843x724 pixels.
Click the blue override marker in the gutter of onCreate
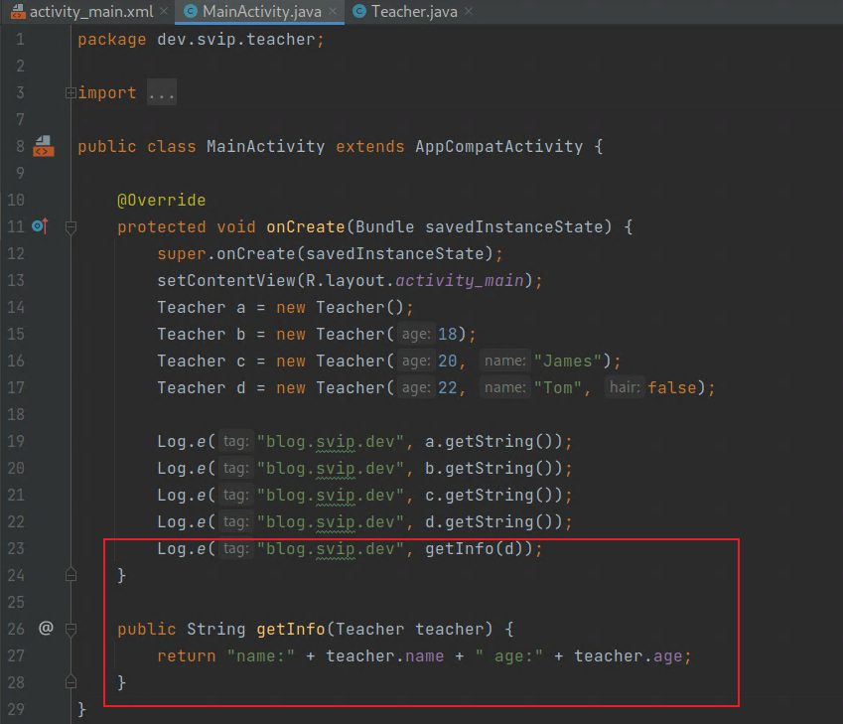(39, 226)
